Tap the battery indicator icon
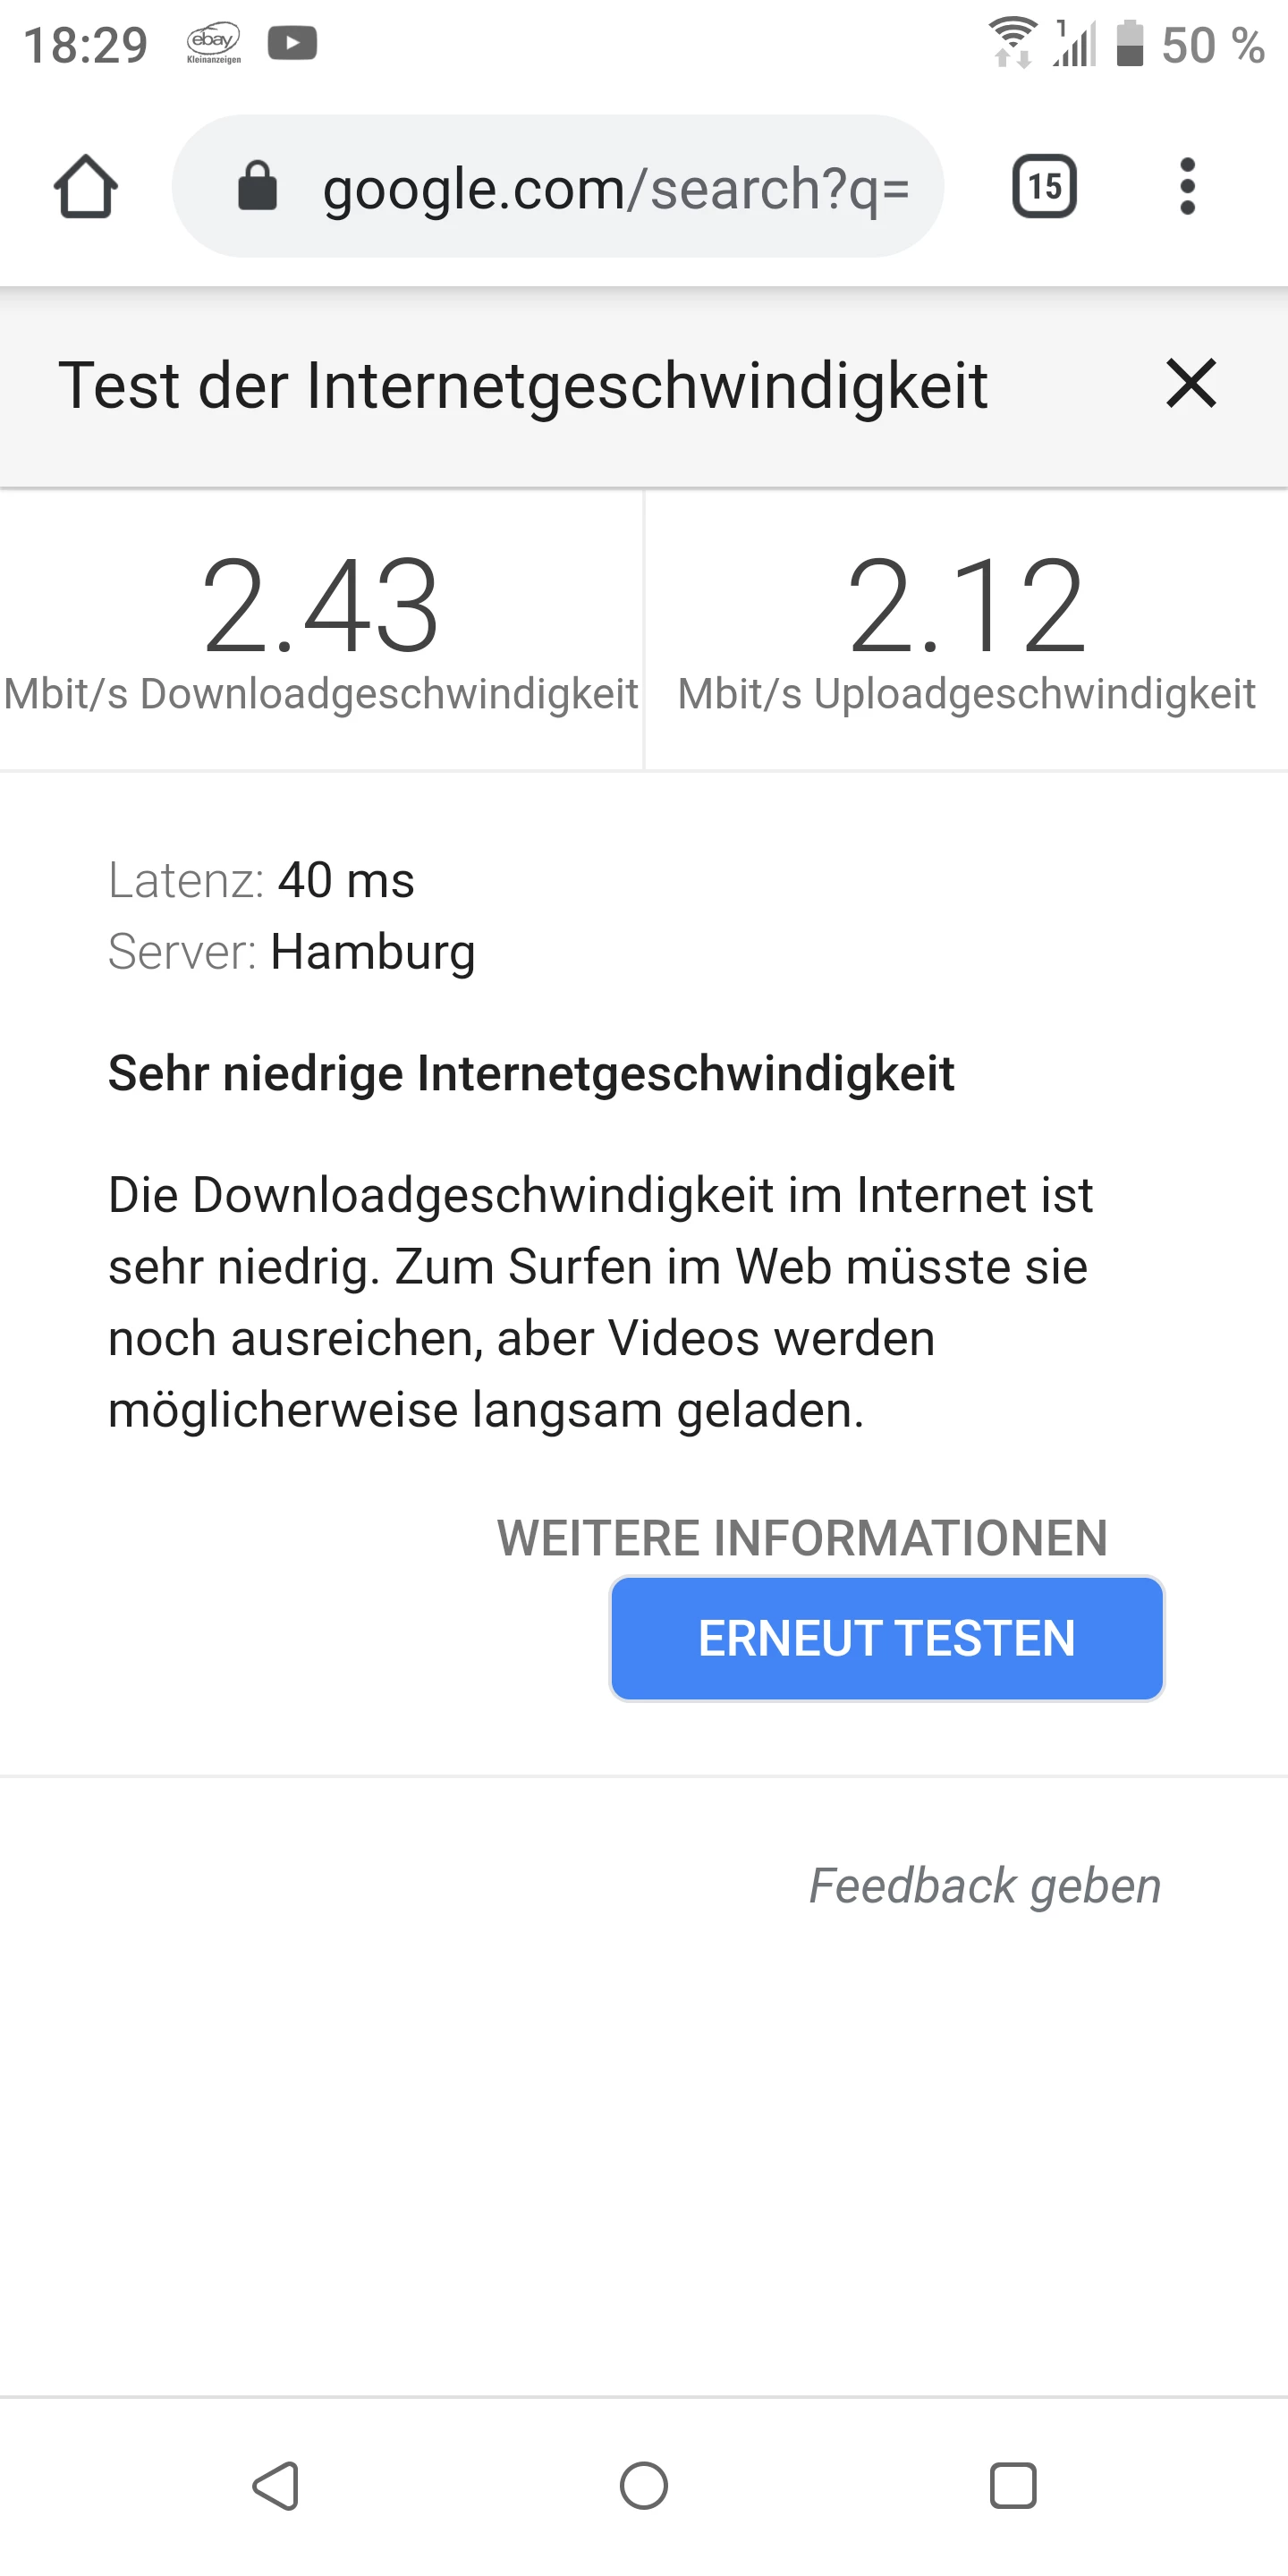 (1130, 43)
